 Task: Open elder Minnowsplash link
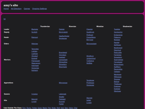tap(92, 44)
